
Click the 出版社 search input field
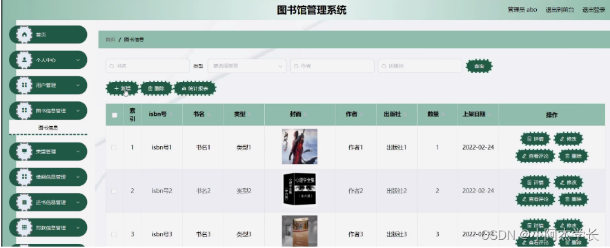pos(420,66)
